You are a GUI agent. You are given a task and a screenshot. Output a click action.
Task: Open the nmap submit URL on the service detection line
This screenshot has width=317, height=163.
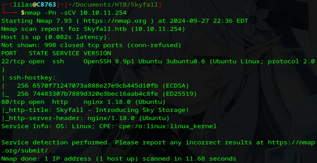291,143
